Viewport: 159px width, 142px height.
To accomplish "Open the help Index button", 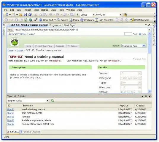I will [x=74, y=20].
